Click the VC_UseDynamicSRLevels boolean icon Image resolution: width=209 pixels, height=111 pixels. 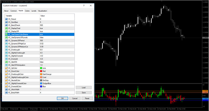click(x=6, y=37)
